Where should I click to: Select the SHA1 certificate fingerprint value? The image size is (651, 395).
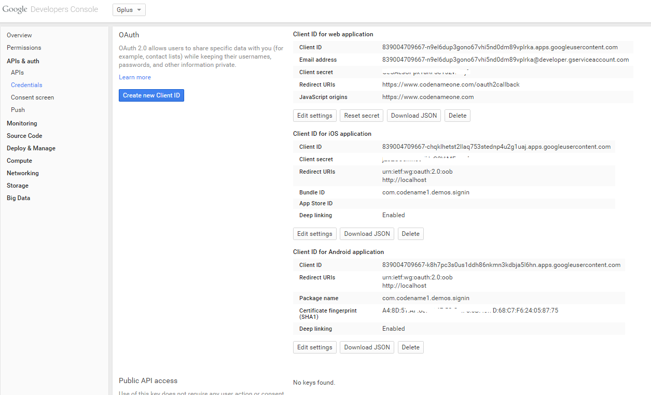[x=470, y=311]
